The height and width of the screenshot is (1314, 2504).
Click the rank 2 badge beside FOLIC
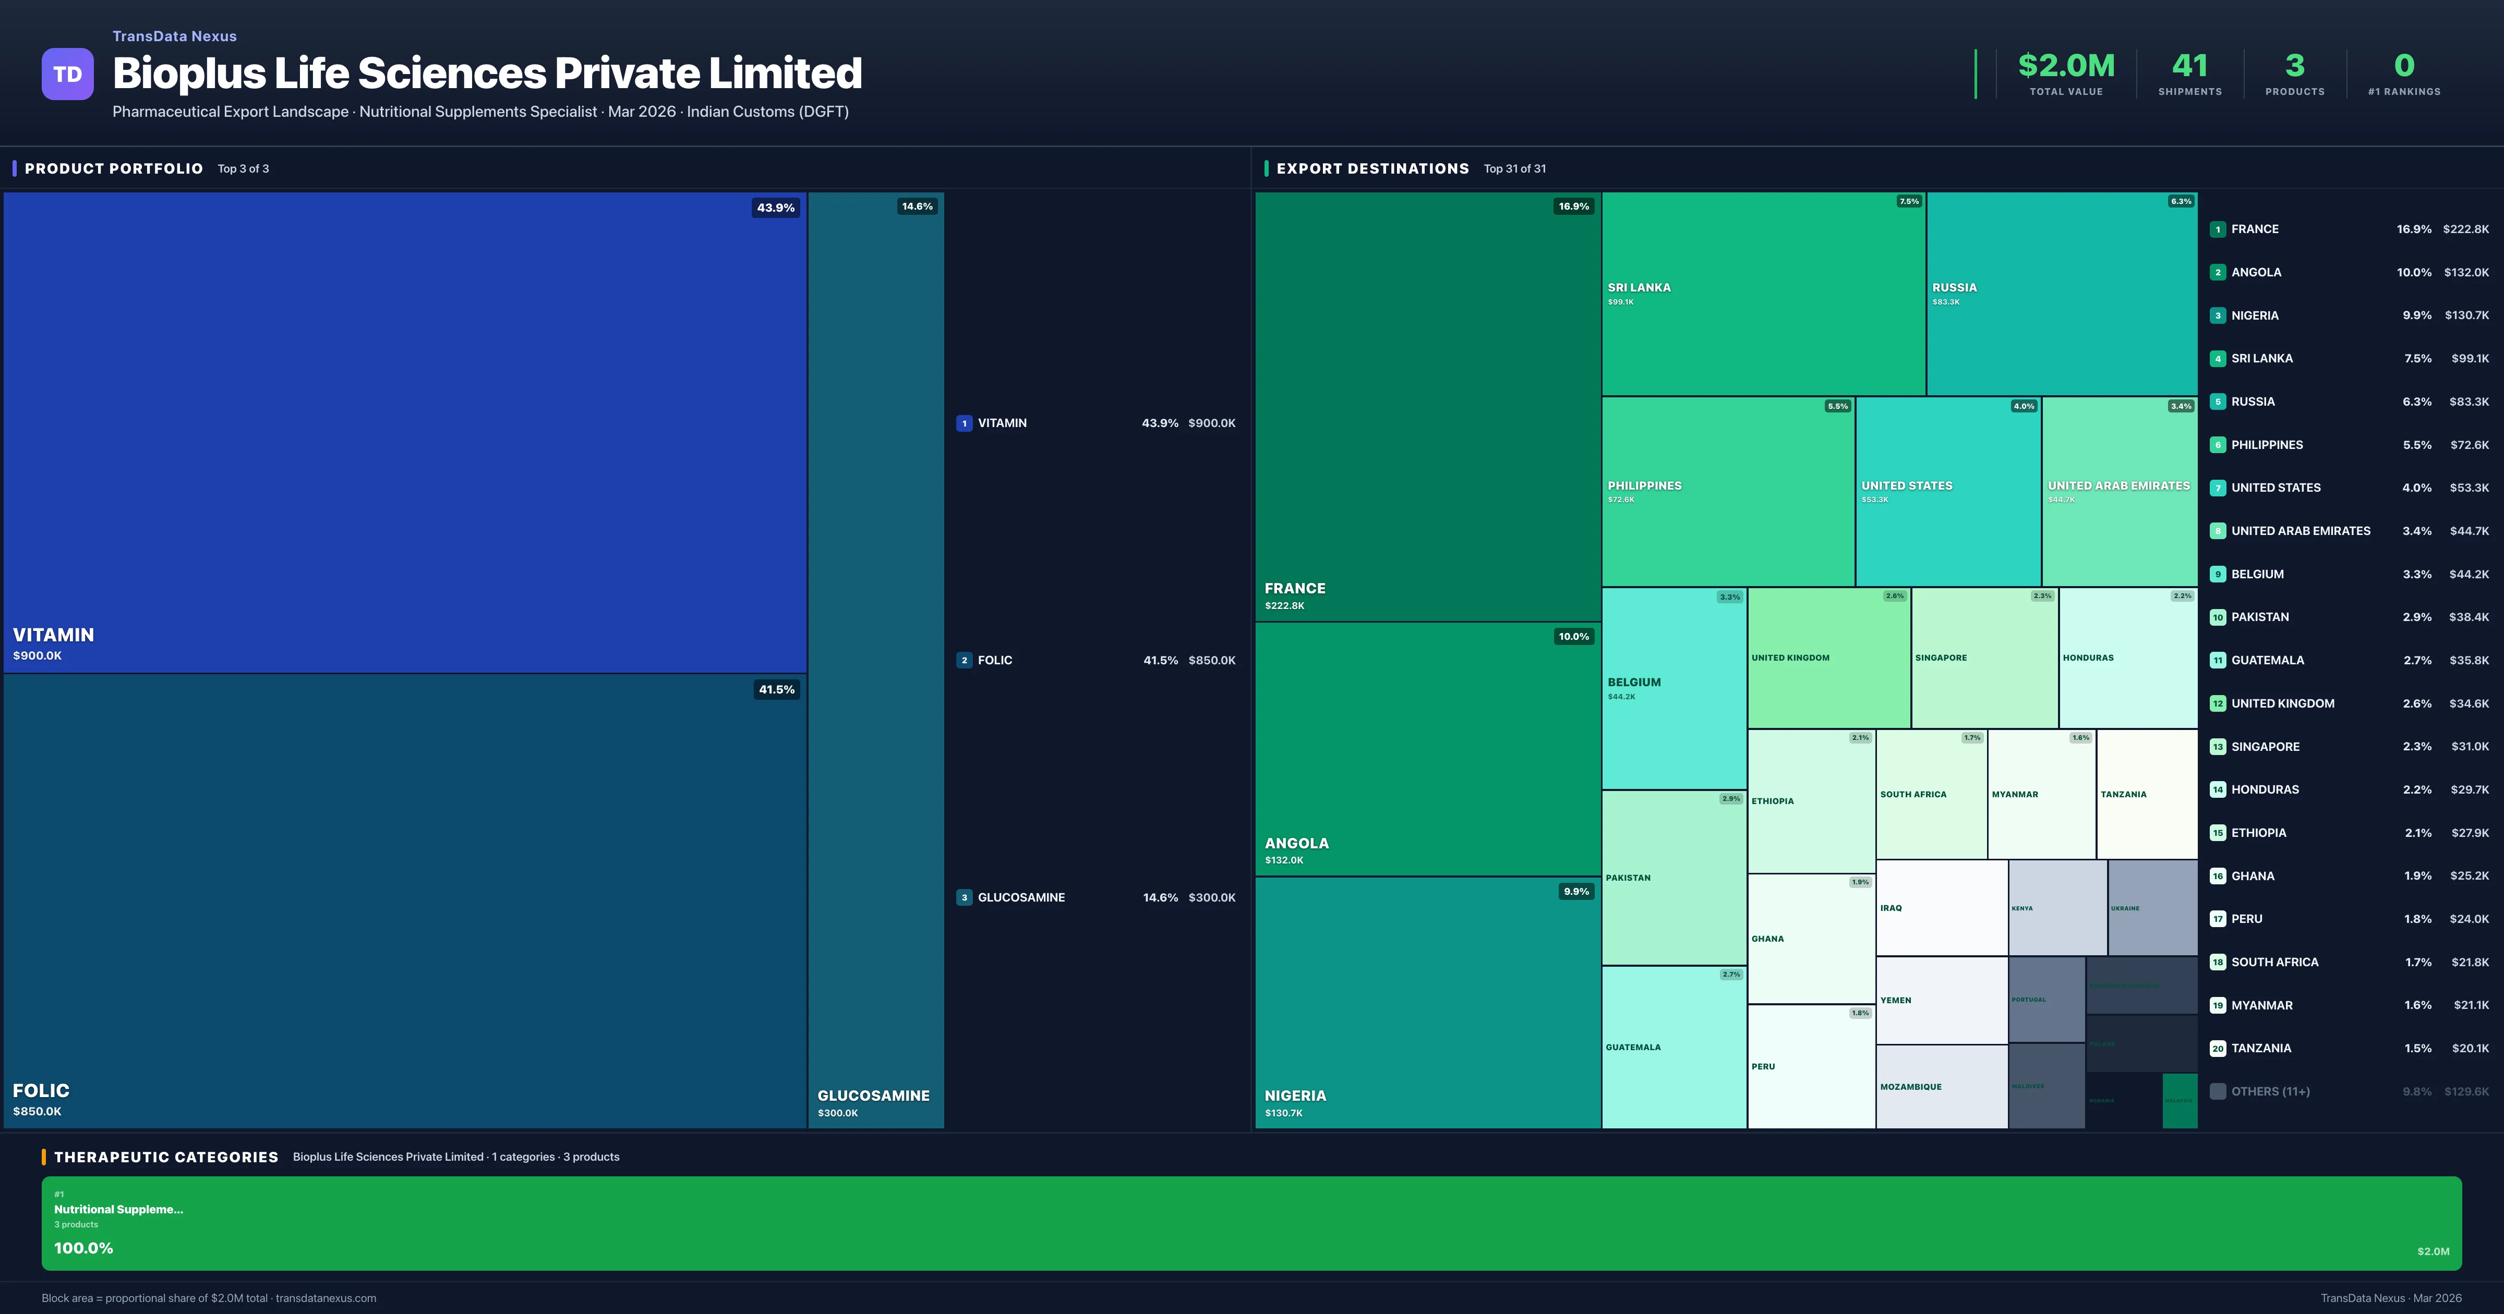click(x=964, y=660)
